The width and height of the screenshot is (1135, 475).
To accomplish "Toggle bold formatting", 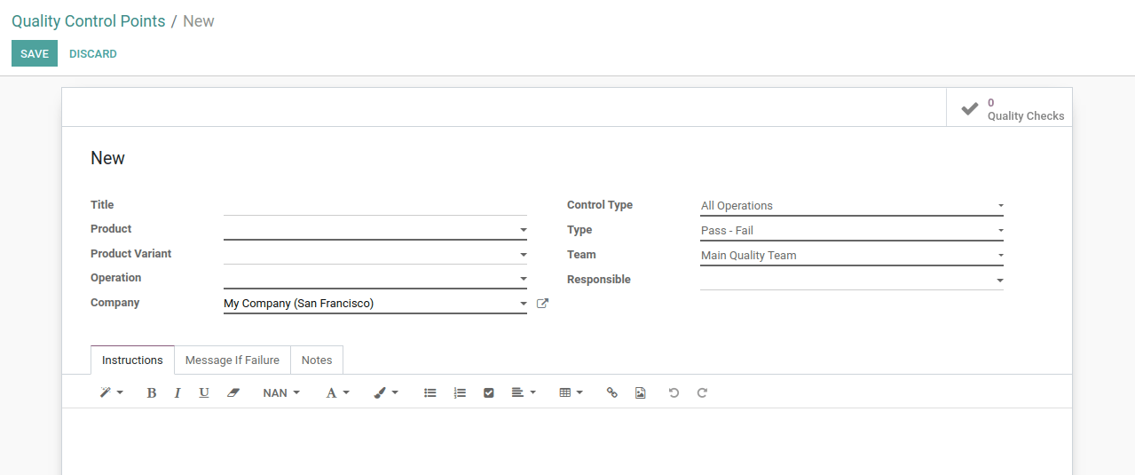I will coord(152,392).
